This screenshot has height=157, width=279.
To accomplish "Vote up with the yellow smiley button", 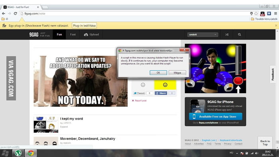I will coord(165,85).
